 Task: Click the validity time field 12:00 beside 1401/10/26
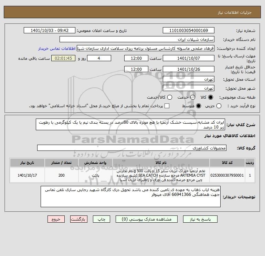tap(136, 69)
